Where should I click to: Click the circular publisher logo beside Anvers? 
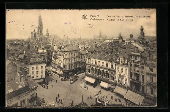pyautogui.click(x=84, y=17)
